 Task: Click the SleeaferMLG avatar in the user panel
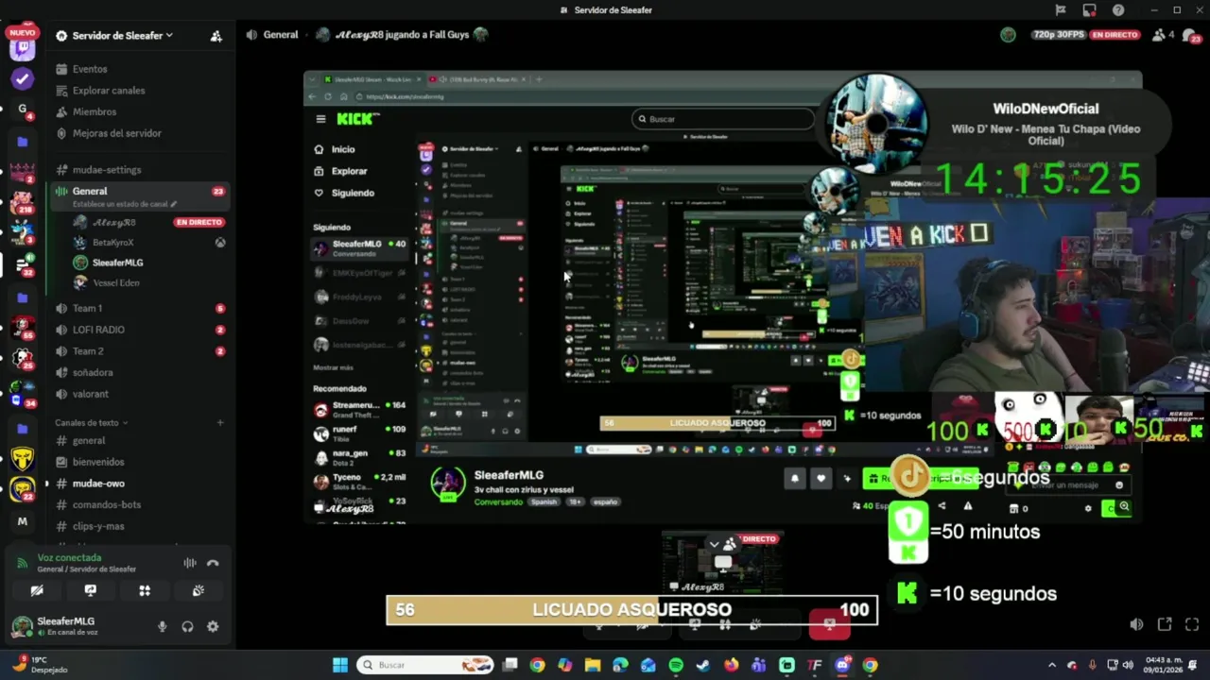coord(21,626)
